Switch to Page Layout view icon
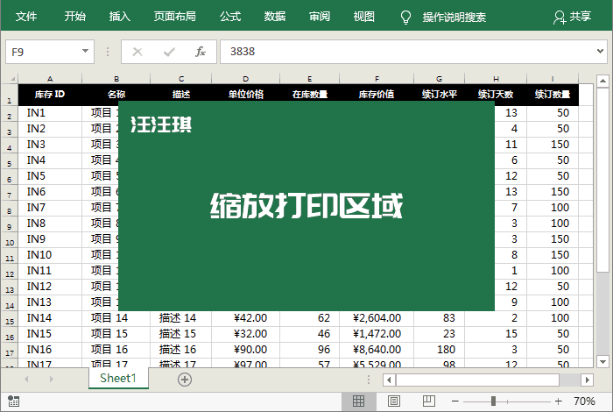Screen dimensions: 613x412 [394, 401]
